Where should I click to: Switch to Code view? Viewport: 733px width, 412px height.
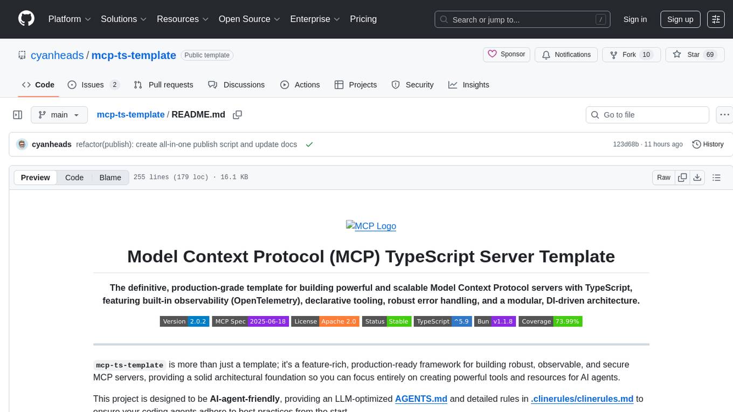74,177
